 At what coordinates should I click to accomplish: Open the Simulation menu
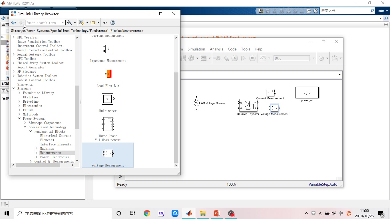pos(196,49)
